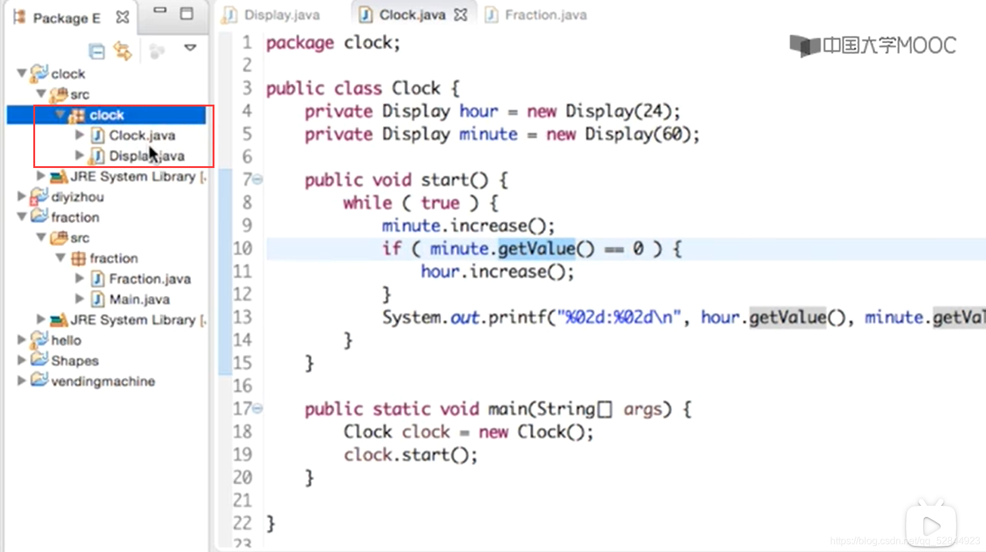Expand the Shapes project
Image resolution: width=986 pixels, height=552 pixels.
[22, 360]
